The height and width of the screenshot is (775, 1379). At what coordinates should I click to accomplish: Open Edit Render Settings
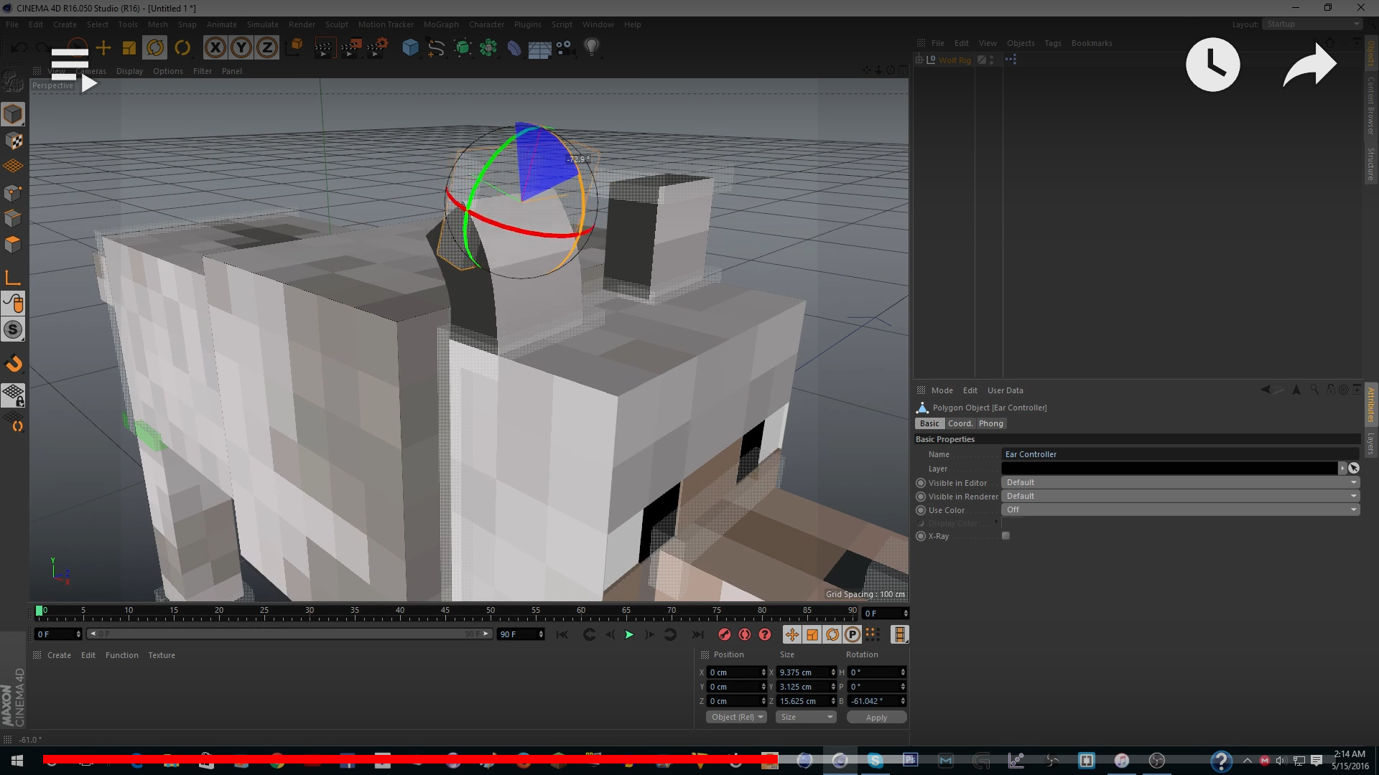[377, 47]
